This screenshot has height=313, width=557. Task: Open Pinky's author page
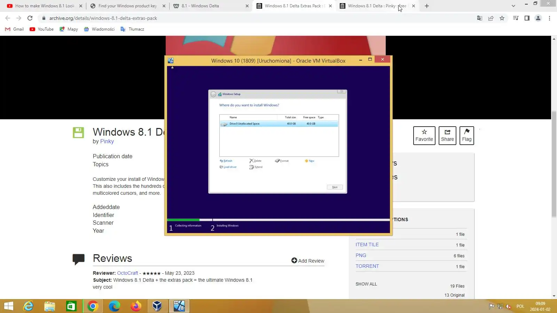107,142
